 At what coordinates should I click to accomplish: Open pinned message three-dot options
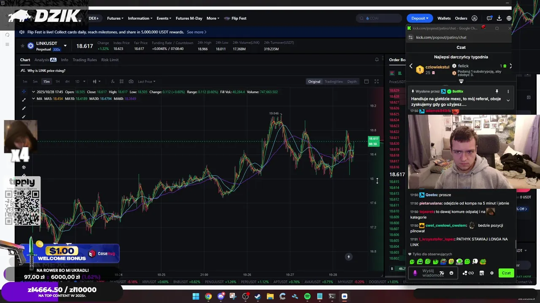pyautogui.click(x=508, y=91)
